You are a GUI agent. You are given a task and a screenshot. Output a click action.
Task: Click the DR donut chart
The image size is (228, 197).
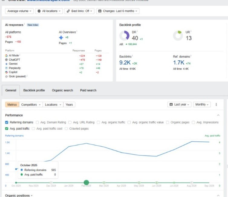click(124, 36)
